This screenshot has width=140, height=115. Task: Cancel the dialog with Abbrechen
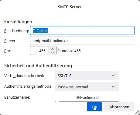point(119,107)
